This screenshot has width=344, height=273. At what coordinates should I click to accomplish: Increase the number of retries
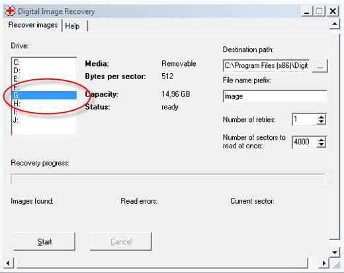(322, 117)
